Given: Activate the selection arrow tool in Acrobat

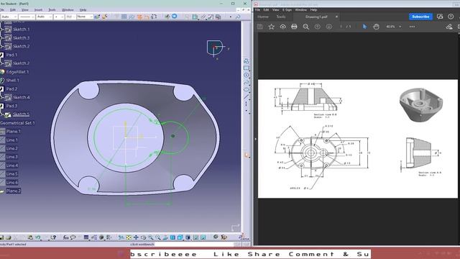Looking at the screenshot, I should (364, 27).
